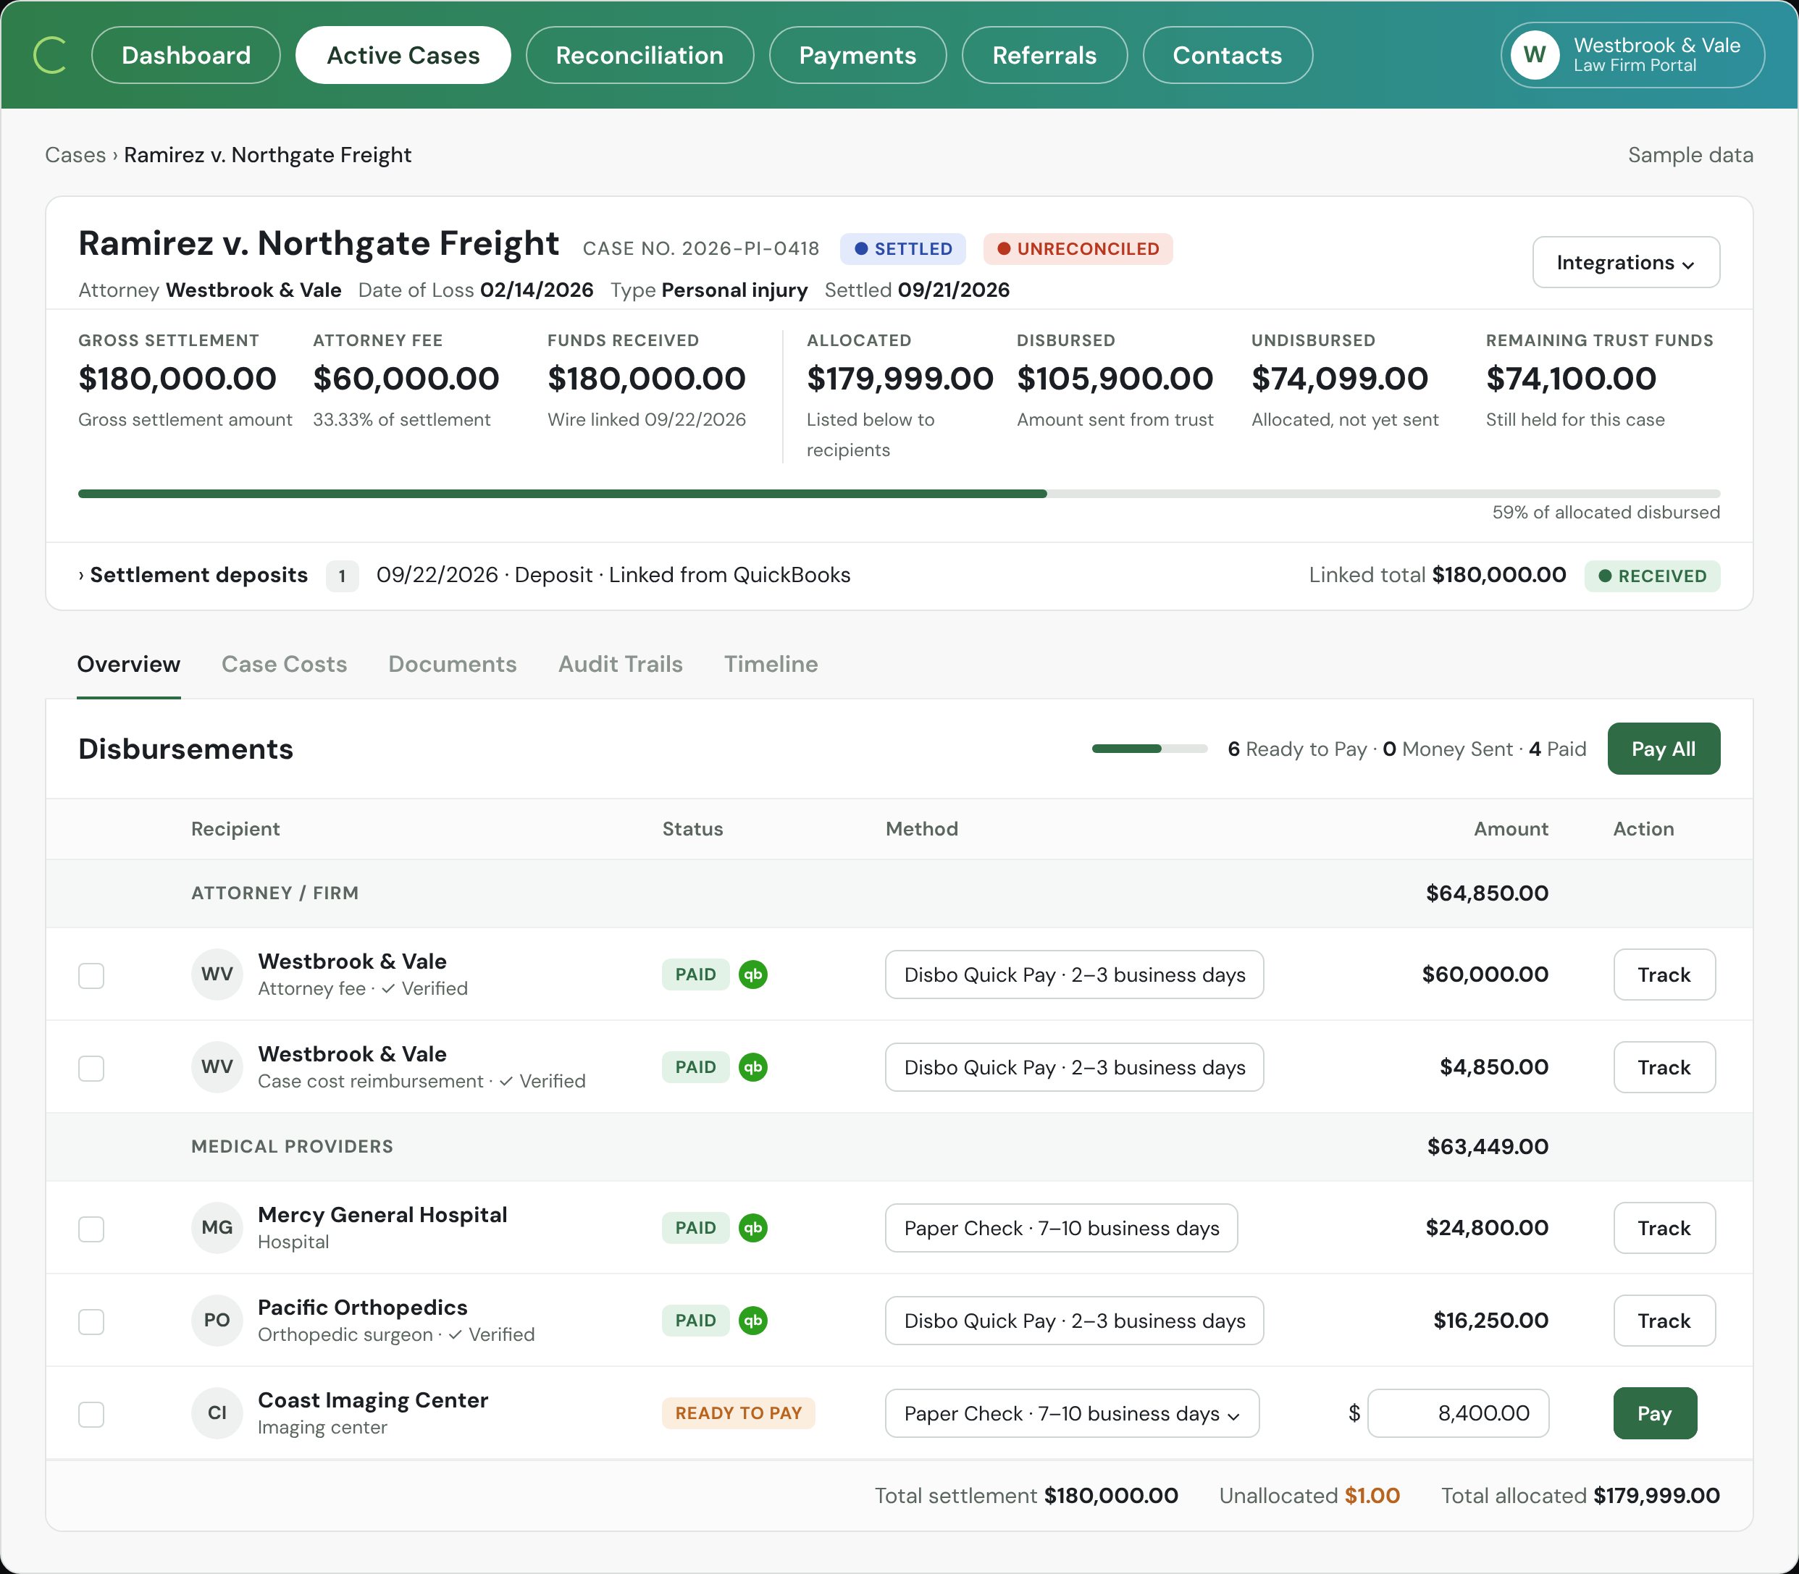Track the Pacific Orthopedics payment
Viewport: 1799px width, 1574px height.
tap(1664, 1320)
